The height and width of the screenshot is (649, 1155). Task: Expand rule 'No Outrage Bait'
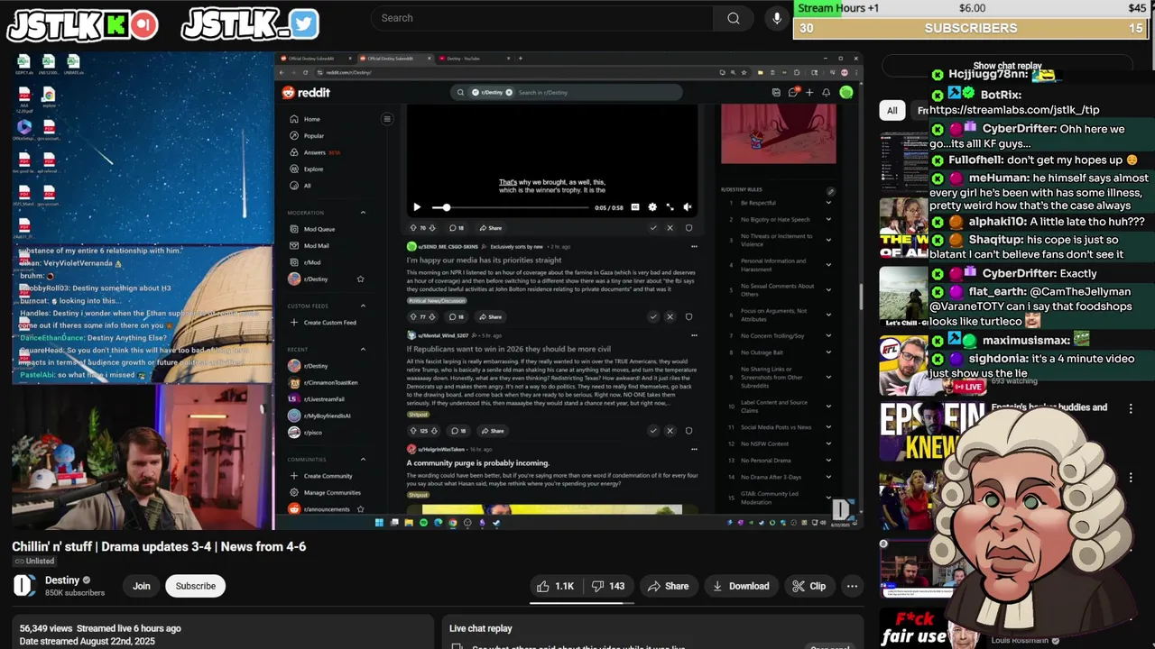tap(828, 352)
